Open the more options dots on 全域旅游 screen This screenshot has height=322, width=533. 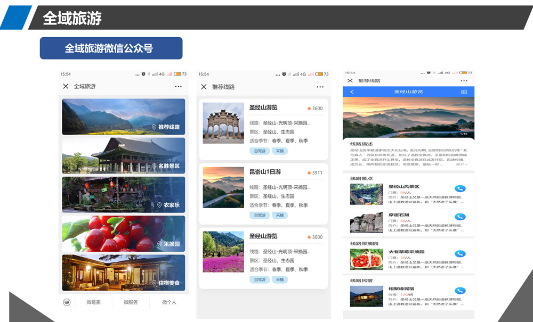pyautogui.click(x=178, y=87)
